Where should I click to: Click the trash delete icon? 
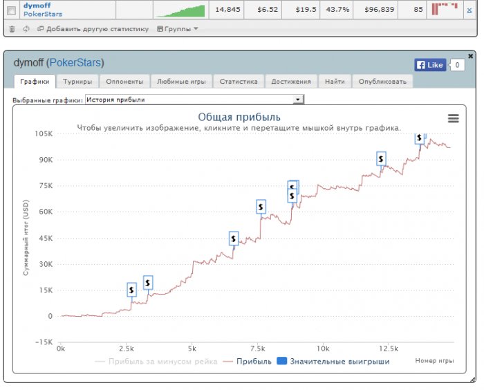[x=12, y=29]
